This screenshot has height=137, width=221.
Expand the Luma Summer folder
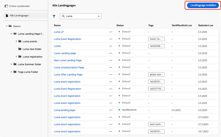[x=11, y=64]
